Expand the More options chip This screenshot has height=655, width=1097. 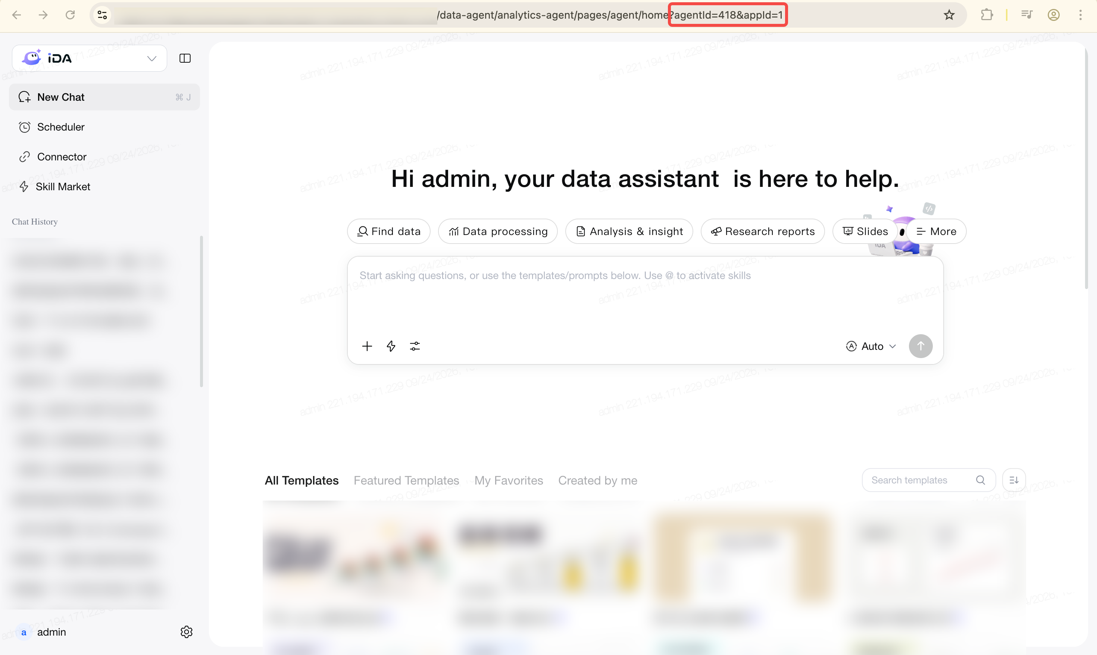coord(936,231)
